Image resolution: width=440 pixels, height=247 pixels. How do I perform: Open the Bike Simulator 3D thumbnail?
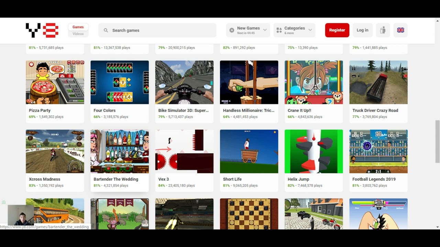[x=184, y=82]
